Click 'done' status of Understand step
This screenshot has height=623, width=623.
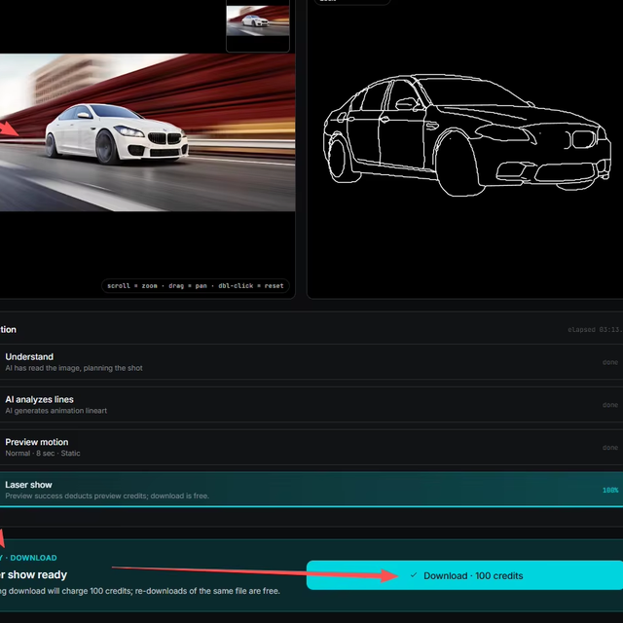pyautogui.click(x=610, y=362)
